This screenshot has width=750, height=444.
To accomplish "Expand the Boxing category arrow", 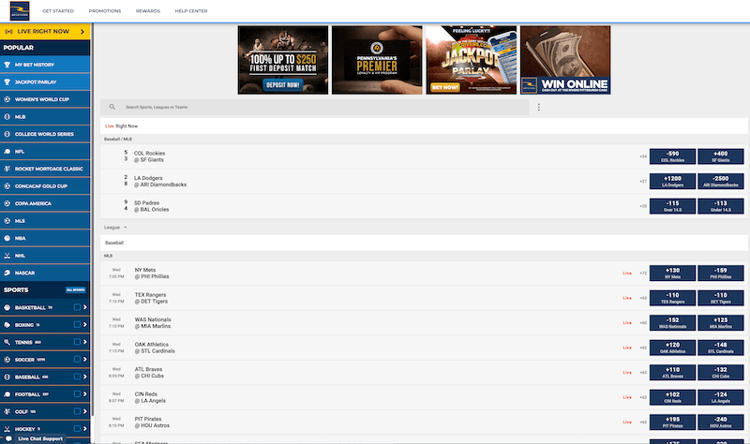I will click(x=85, y=324).
